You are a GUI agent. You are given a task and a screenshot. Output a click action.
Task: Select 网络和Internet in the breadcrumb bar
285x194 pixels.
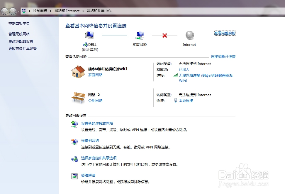[67, 11]
